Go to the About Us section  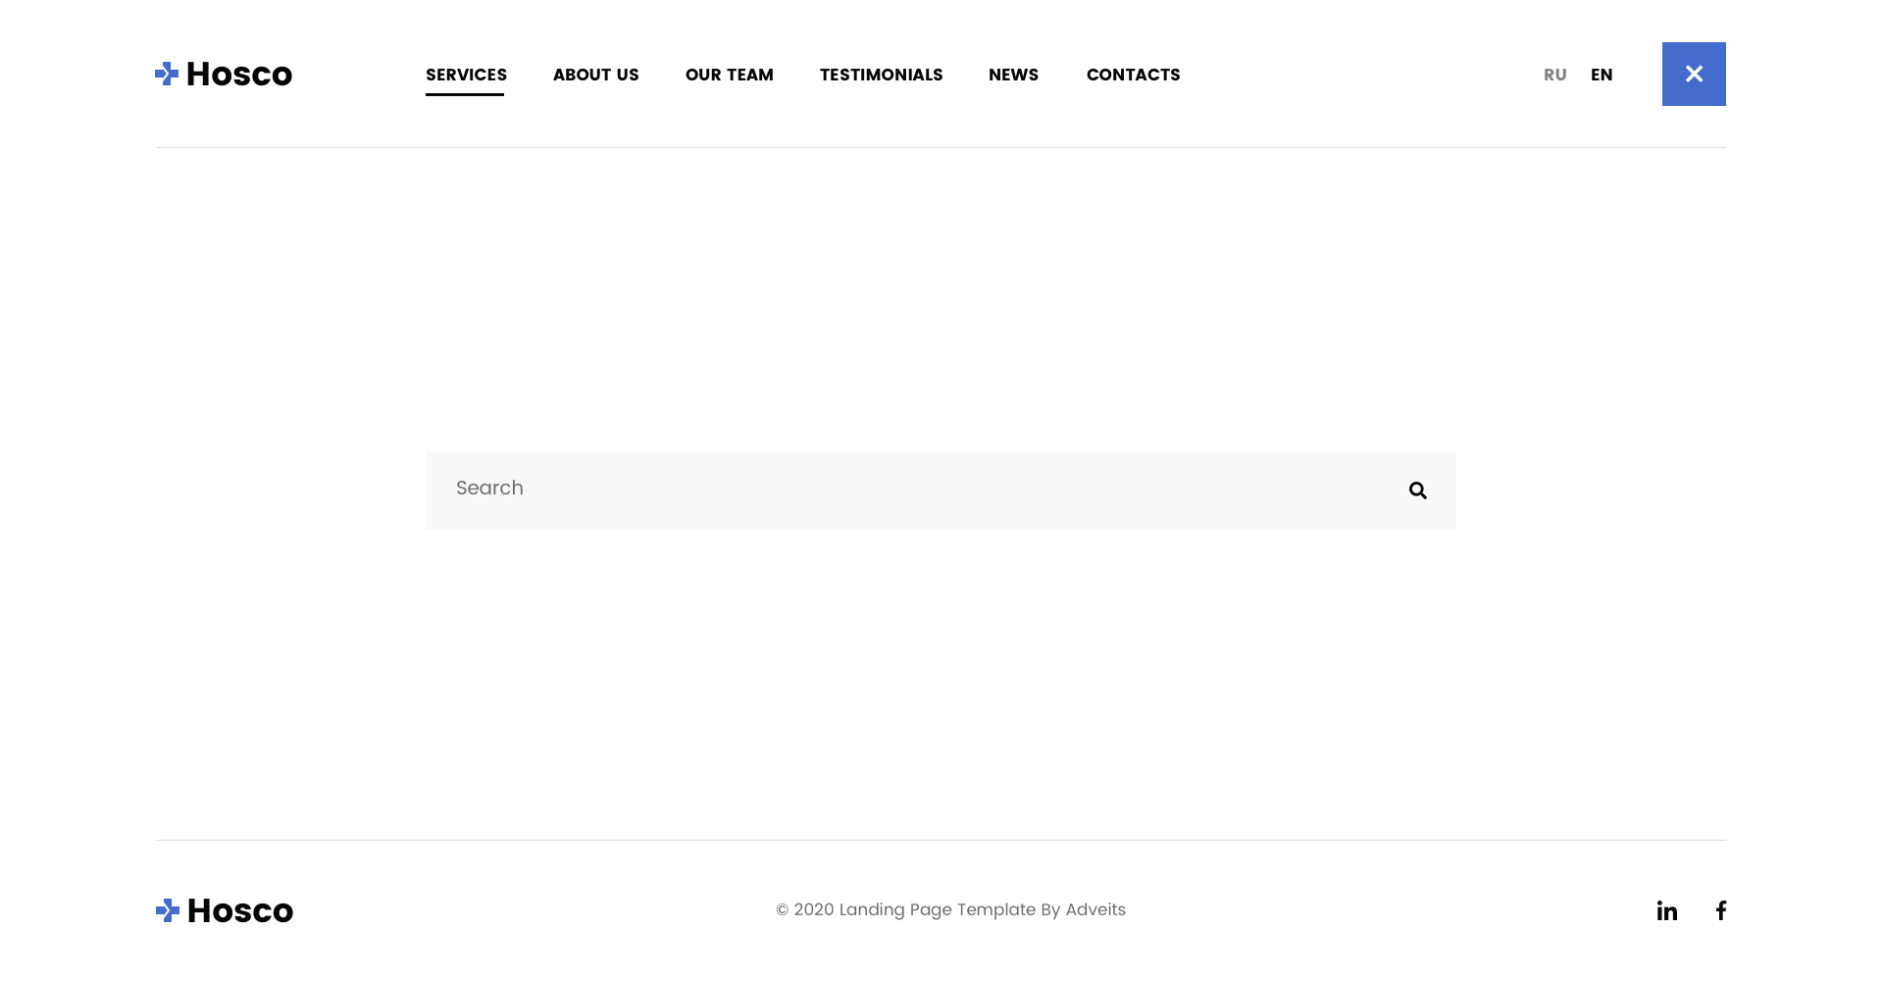595,75
